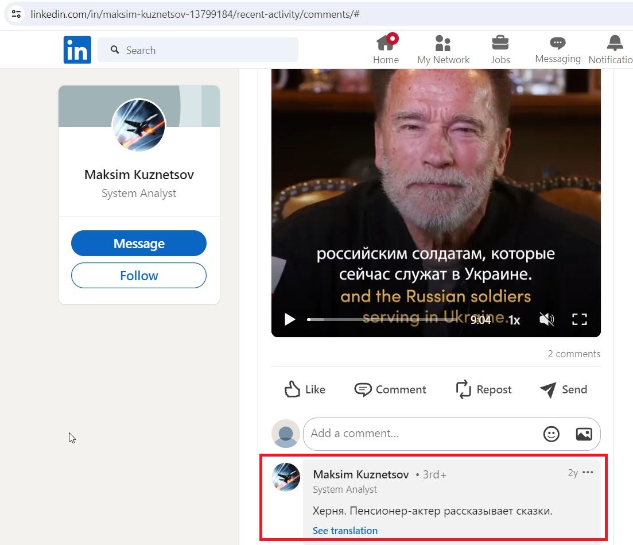Click the video time 9:04 label

480,320
